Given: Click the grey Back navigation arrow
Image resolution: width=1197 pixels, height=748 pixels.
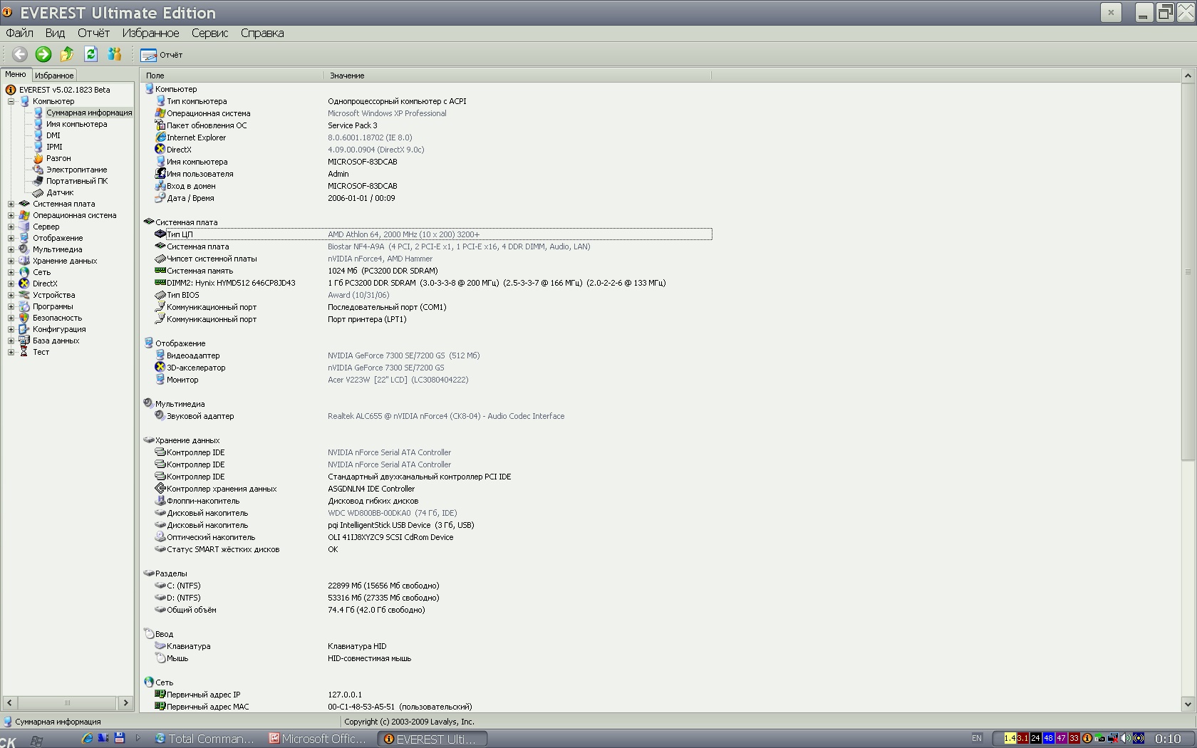Looking at the screenshot, I should 20,54.
